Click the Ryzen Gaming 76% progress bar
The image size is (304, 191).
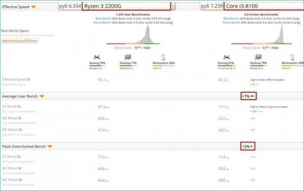click(x=97, y=66)
